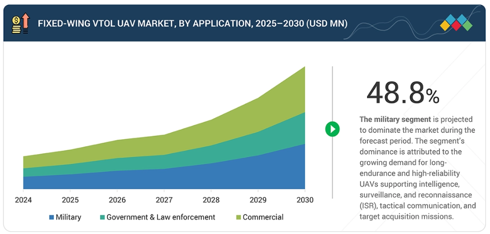Select the 2024 label on the x-axis

23,200
